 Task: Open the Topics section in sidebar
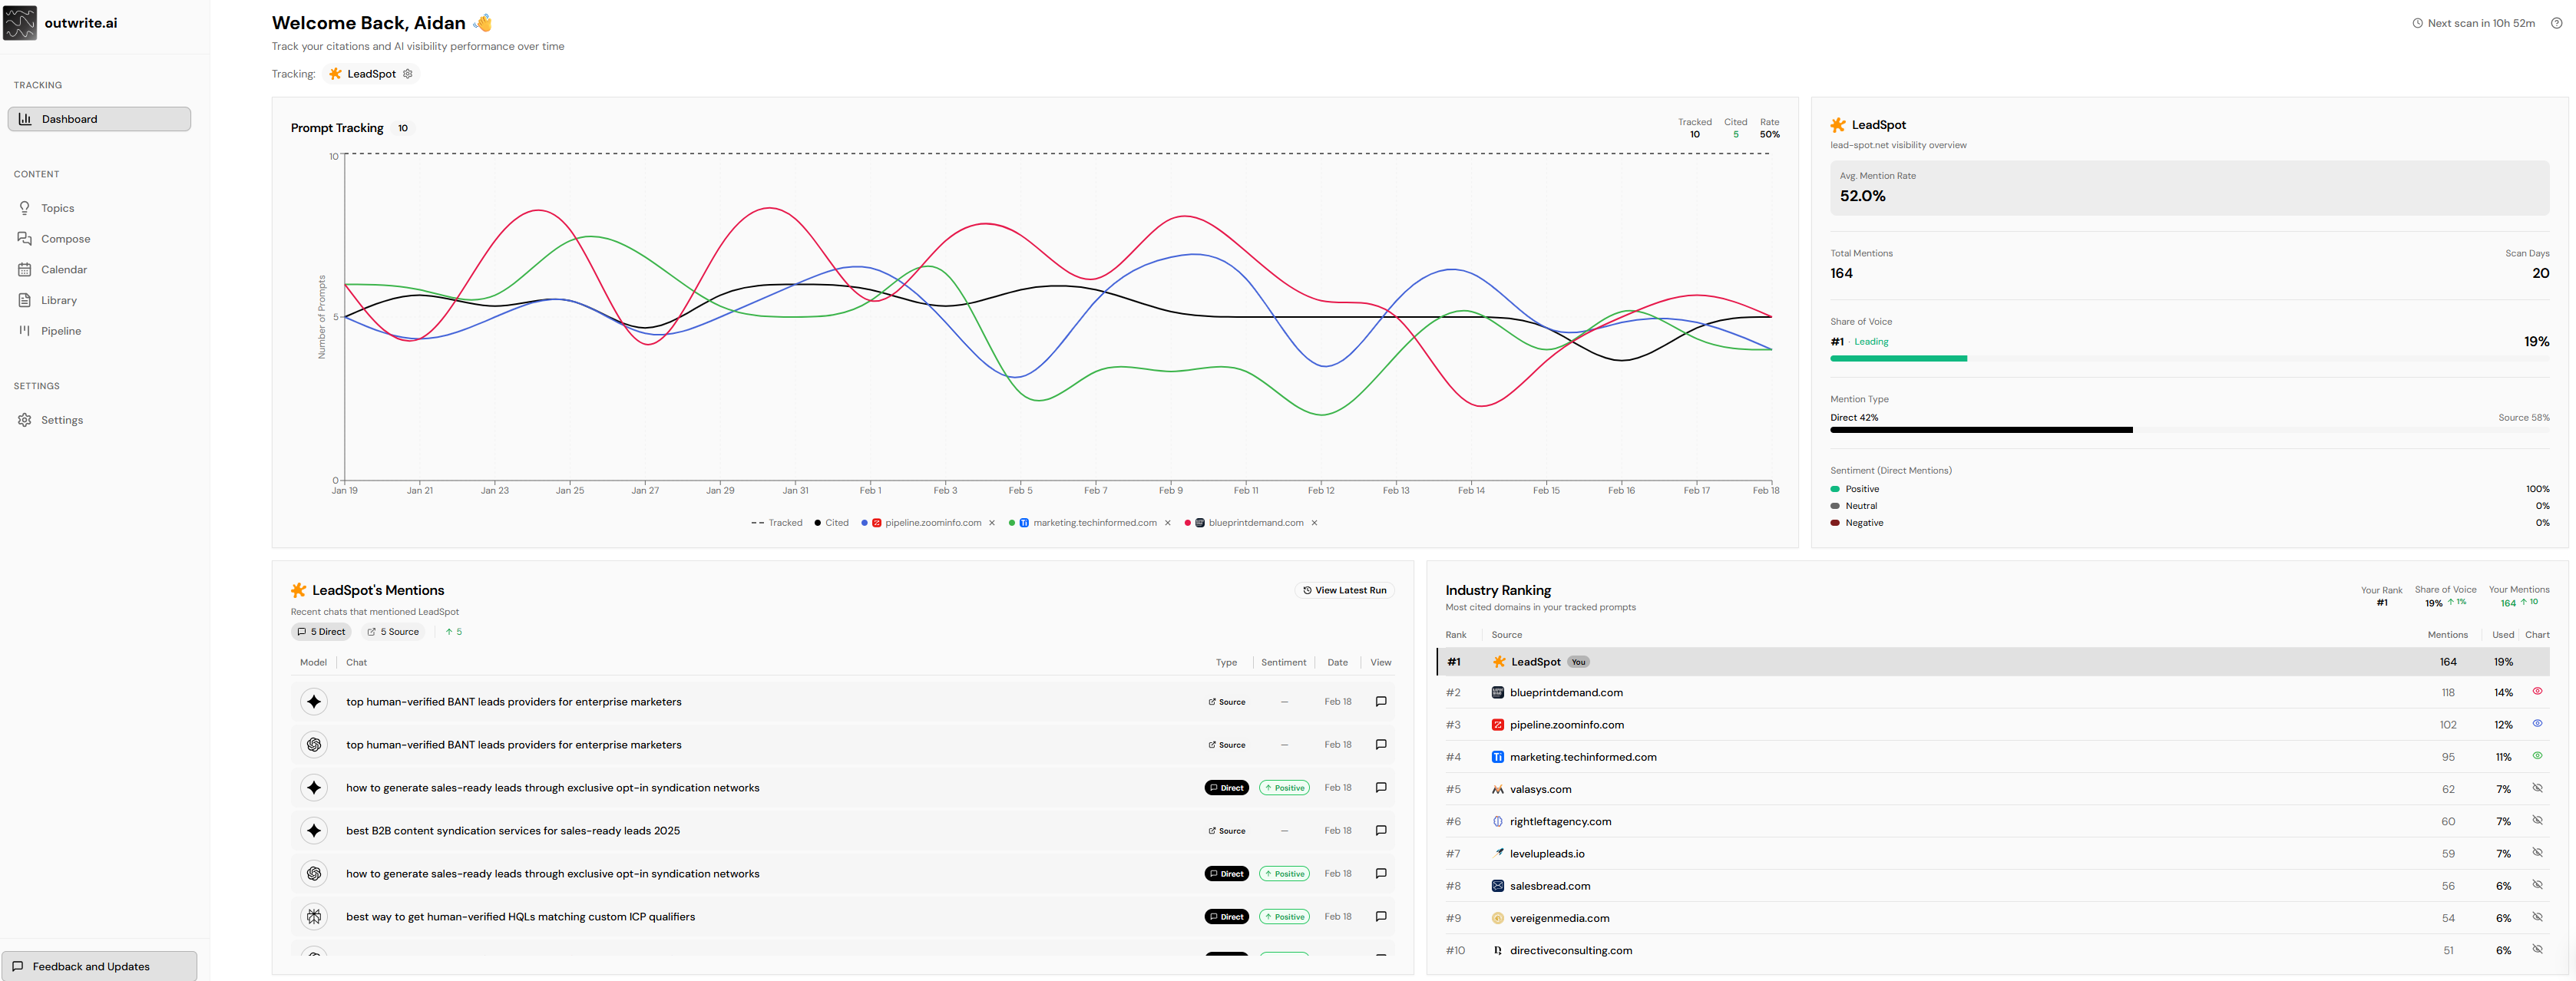57,207
